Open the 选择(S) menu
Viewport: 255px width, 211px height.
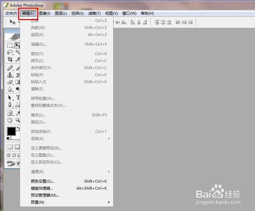click(77, 13)
